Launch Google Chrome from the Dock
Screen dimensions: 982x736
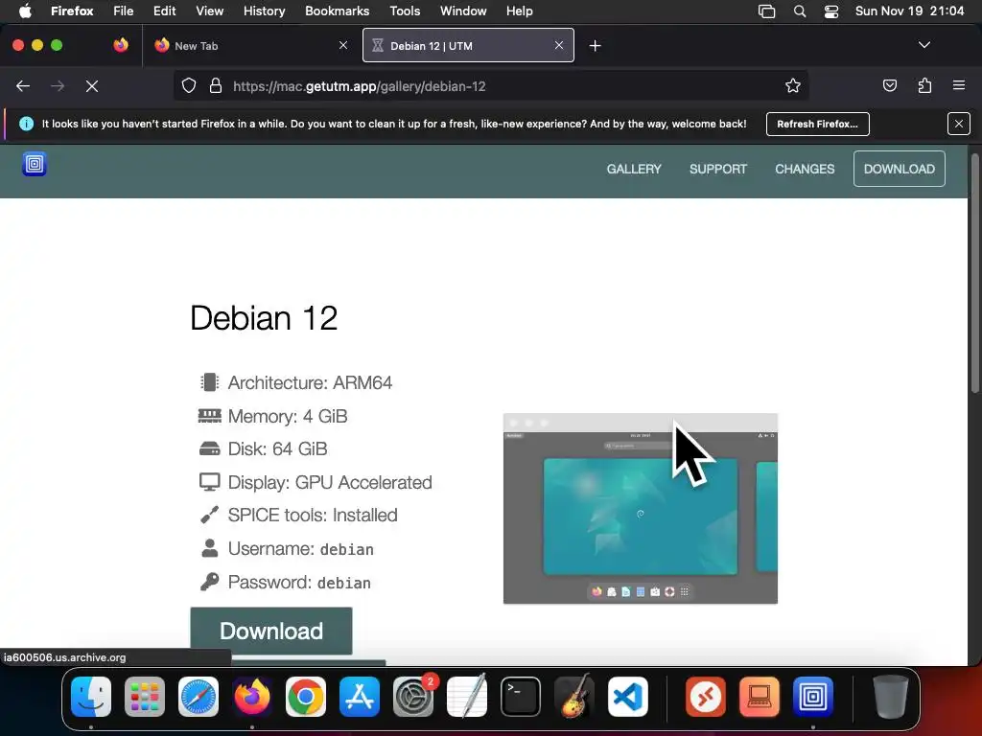(x=306, y=697)
